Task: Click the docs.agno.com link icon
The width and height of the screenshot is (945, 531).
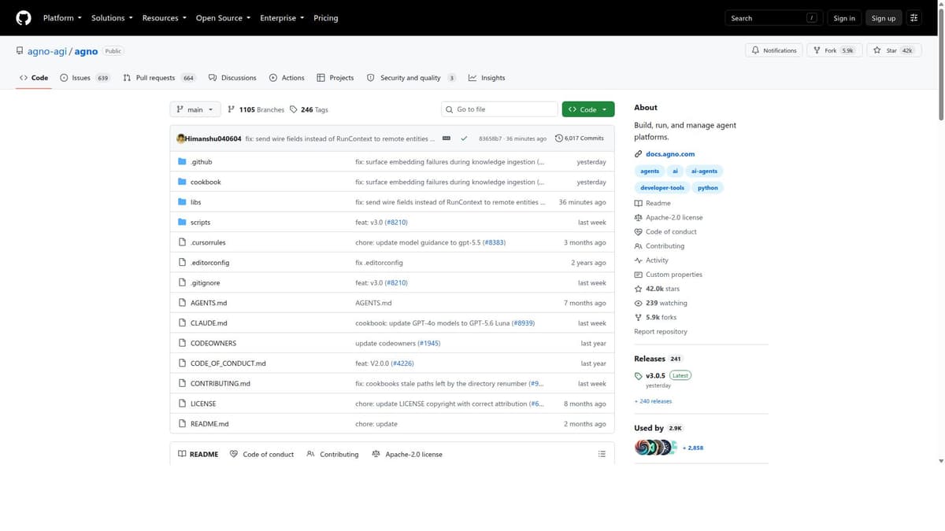Action: pyautogui.click(x=639, y=154)
